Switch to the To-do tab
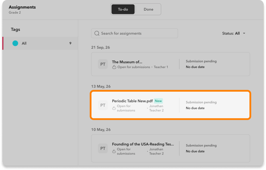266x170 pixels. [x=123, y=9]
